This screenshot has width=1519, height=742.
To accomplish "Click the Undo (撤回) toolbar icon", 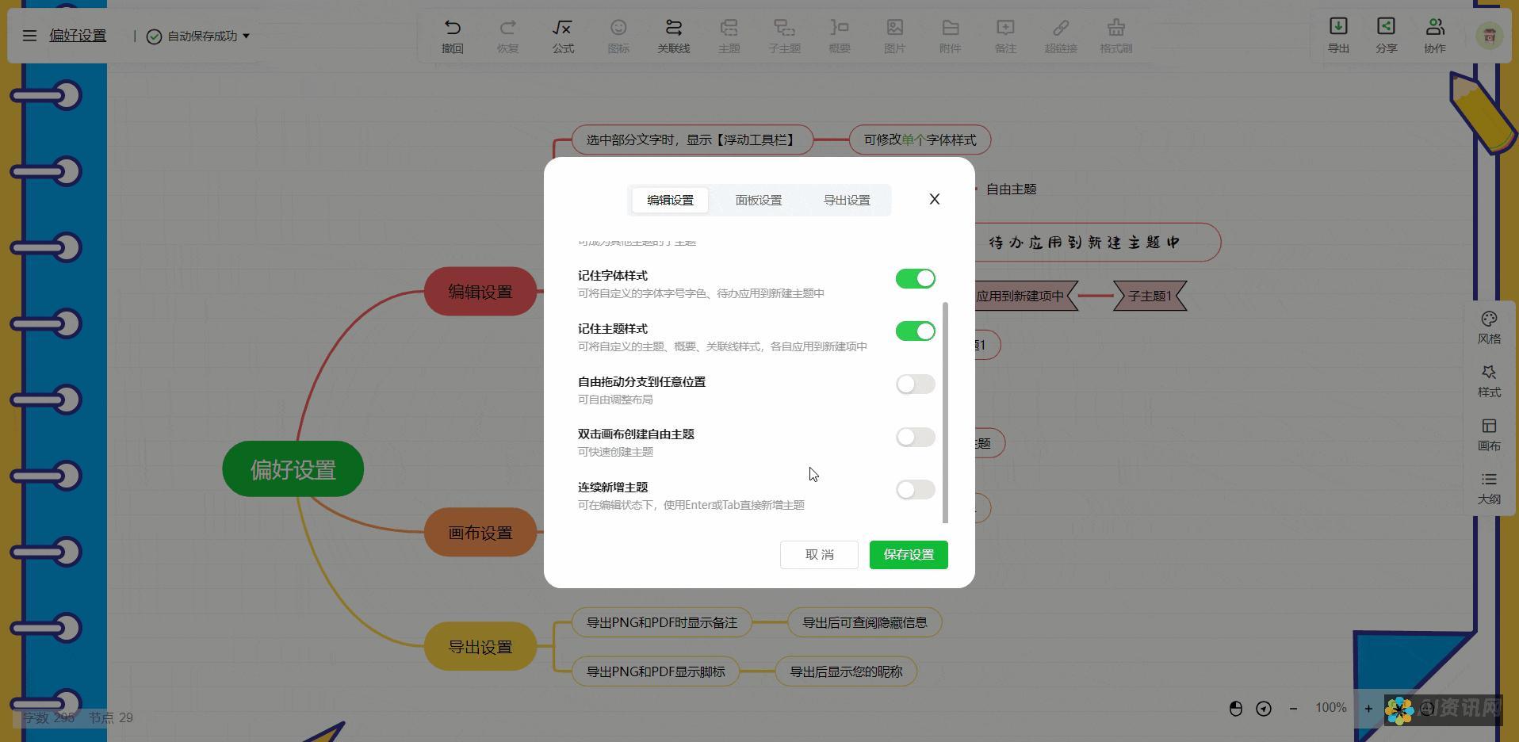I will point(453,36).
